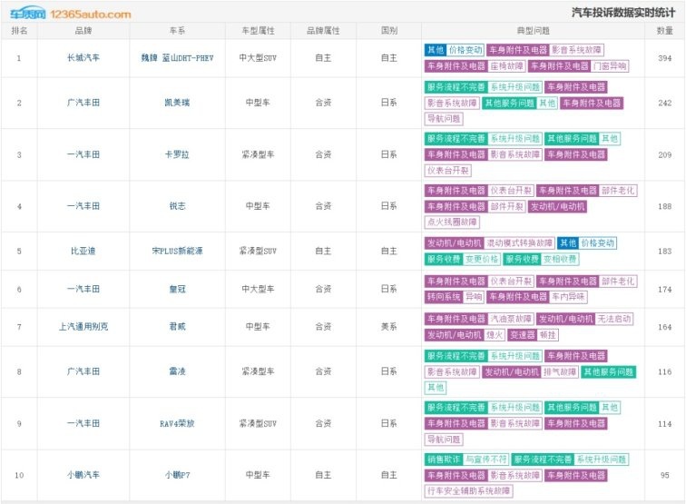Image resolution: width=686 pixels, height=504 pixels.
Task: Click the 国别 column header
Action: point(389,31)
